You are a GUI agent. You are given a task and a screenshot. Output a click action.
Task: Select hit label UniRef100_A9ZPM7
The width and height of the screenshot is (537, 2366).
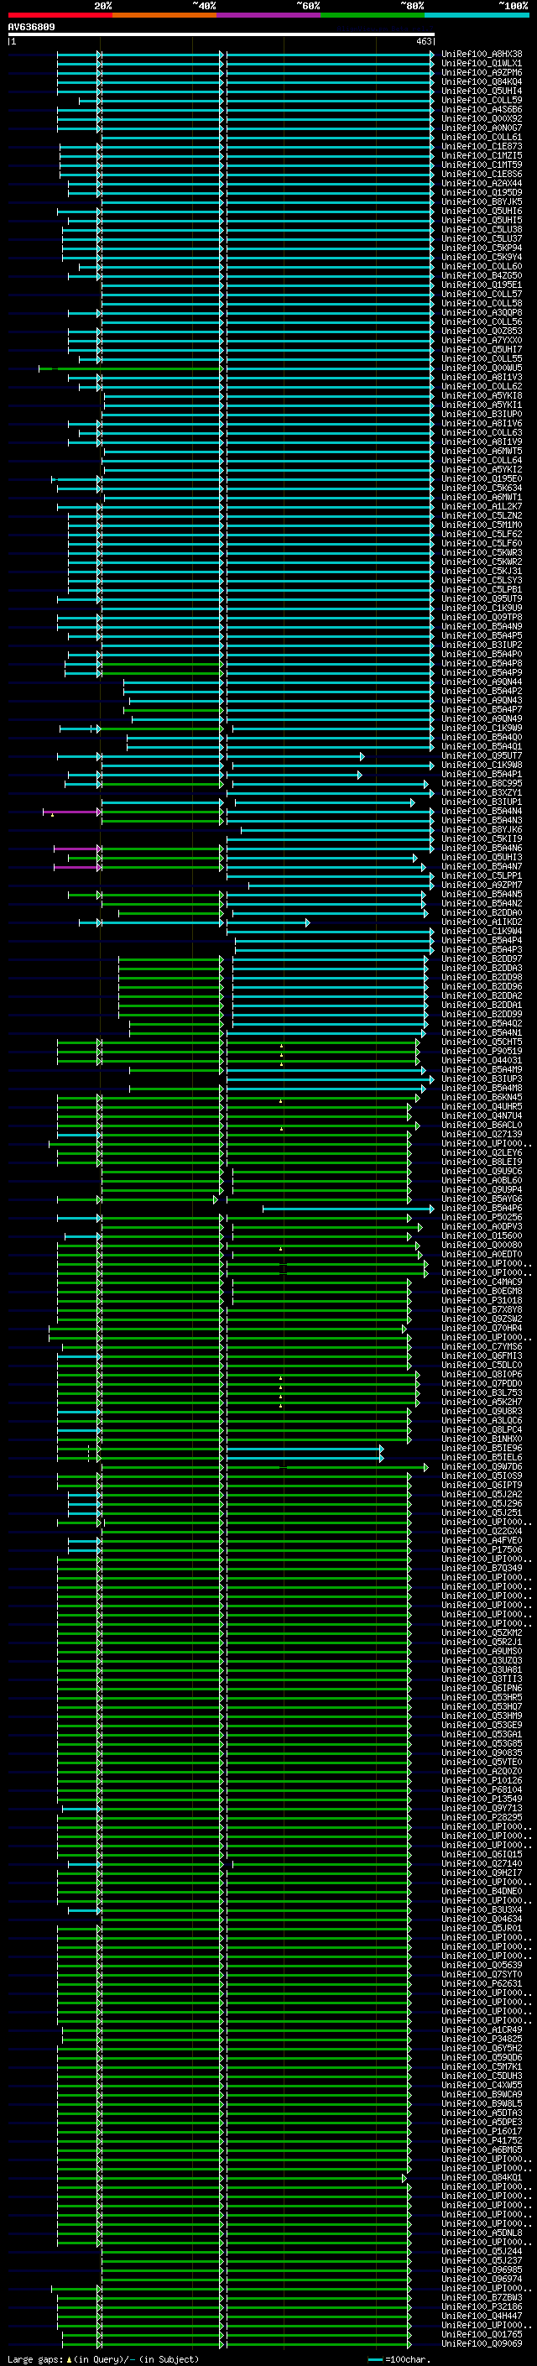482,885
